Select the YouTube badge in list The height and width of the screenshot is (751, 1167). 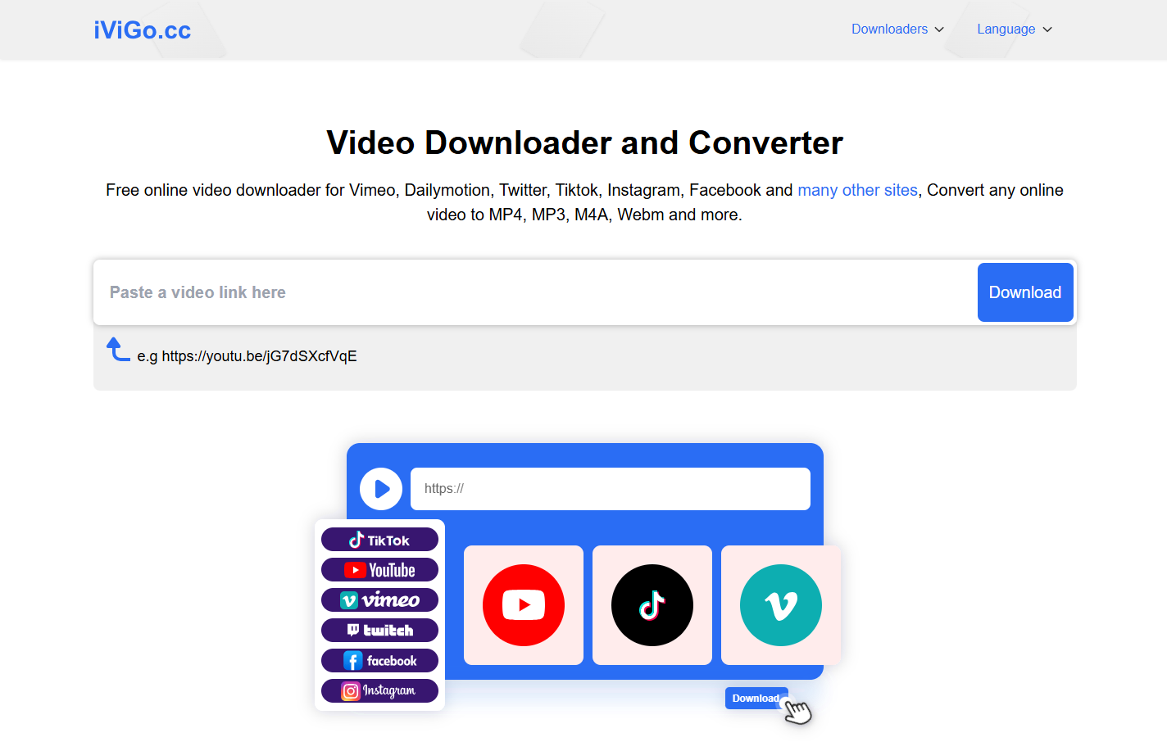coord(379,570)
